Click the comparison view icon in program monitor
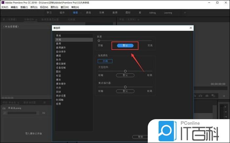 pos(213,96)
